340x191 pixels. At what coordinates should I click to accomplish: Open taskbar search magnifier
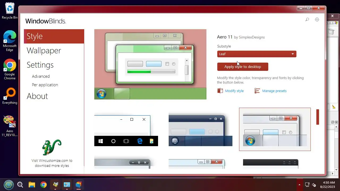20,185
